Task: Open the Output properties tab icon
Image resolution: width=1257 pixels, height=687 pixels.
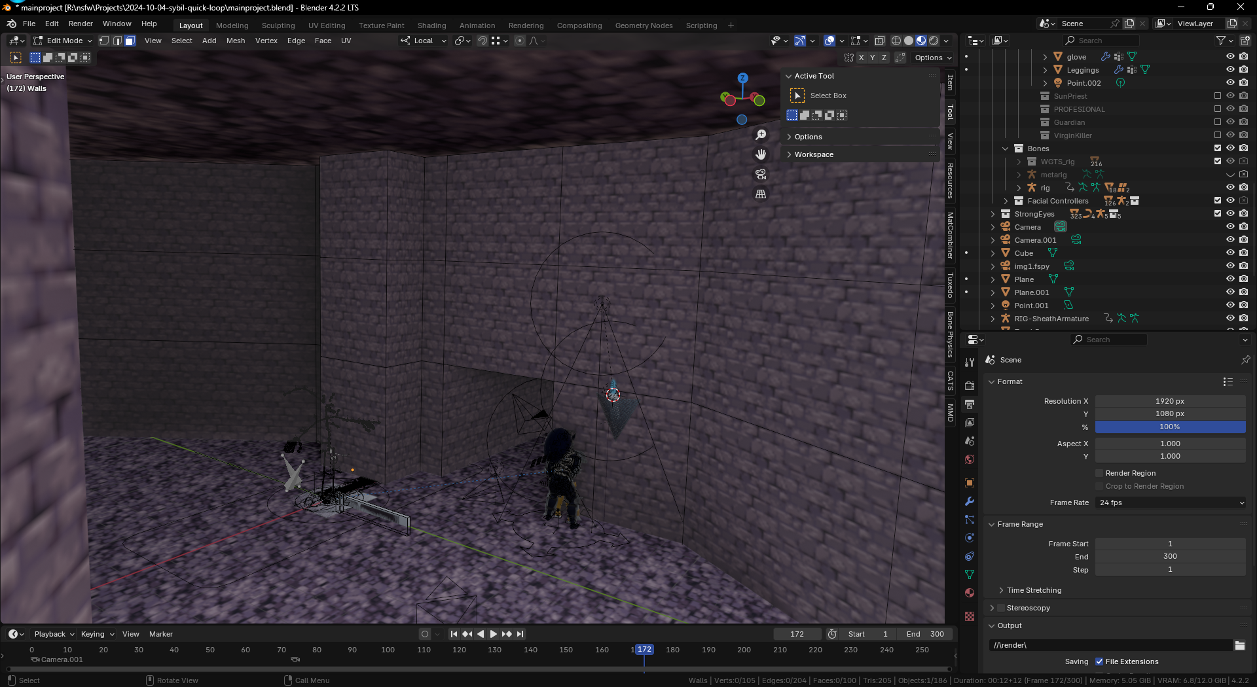Action: [970, 404]
